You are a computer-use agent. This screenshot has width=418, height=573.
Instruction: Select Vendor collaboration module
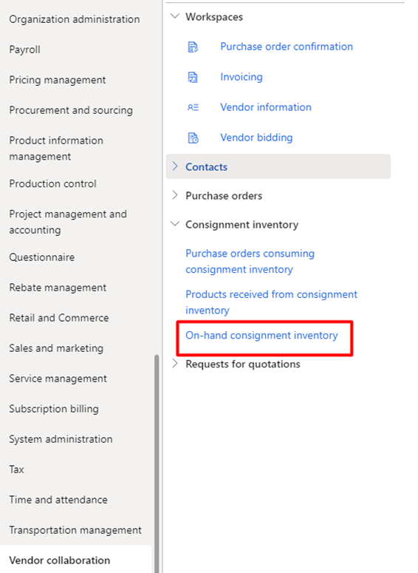60,560
